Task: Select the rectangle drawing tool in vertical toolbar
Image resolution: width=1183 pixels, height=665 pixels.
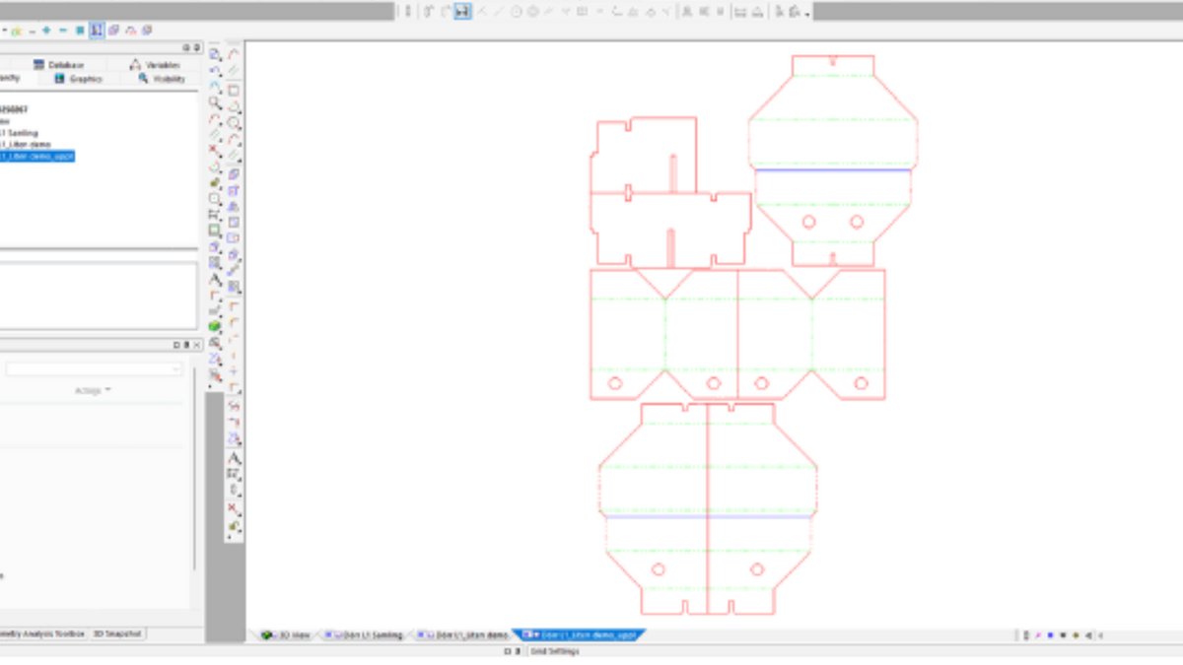Action: click(234, 90)
